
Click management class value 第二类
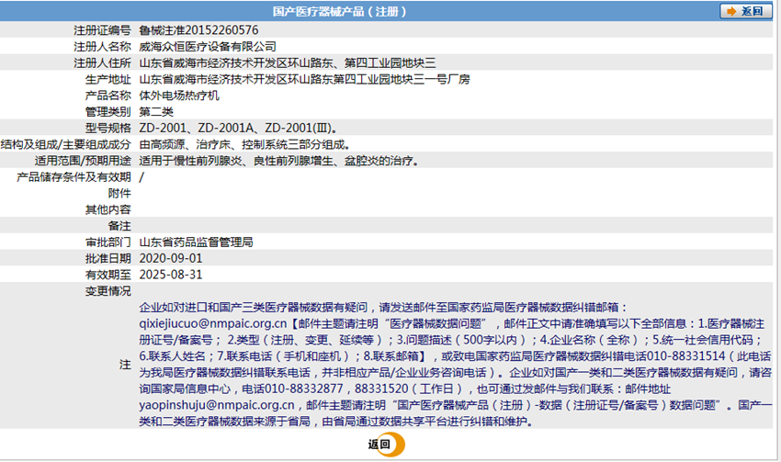coord(156,112)
